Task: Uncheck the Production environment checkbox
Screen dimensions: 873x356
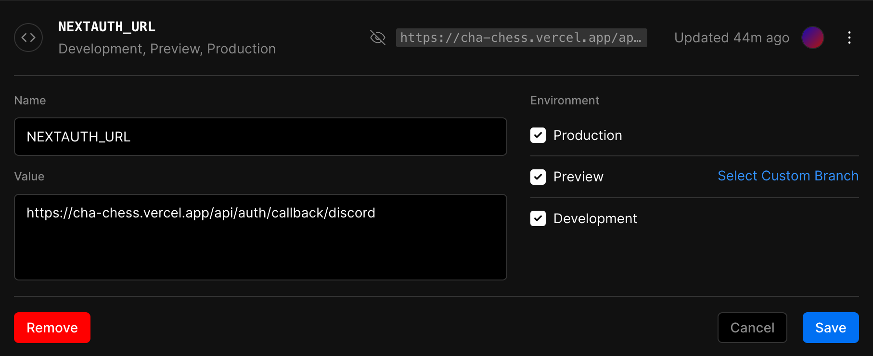Action: (538, 135)
